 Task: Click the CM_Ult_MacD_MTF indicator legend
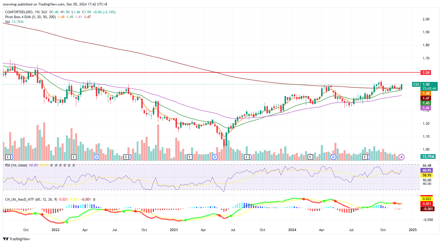31,199
